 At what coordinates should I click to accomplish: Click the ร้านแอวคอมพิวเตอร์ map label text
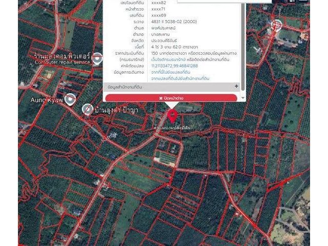point(63,56)
